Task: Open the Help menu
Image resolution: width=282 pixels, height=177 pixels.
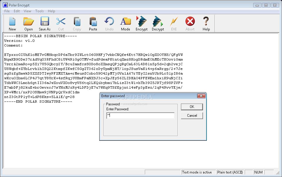Action: 51,11
